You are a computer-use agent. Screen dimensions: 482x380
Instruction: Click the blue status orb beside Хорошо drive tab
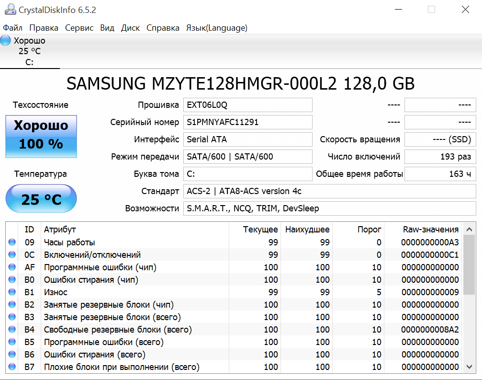[x=5, y=40]
